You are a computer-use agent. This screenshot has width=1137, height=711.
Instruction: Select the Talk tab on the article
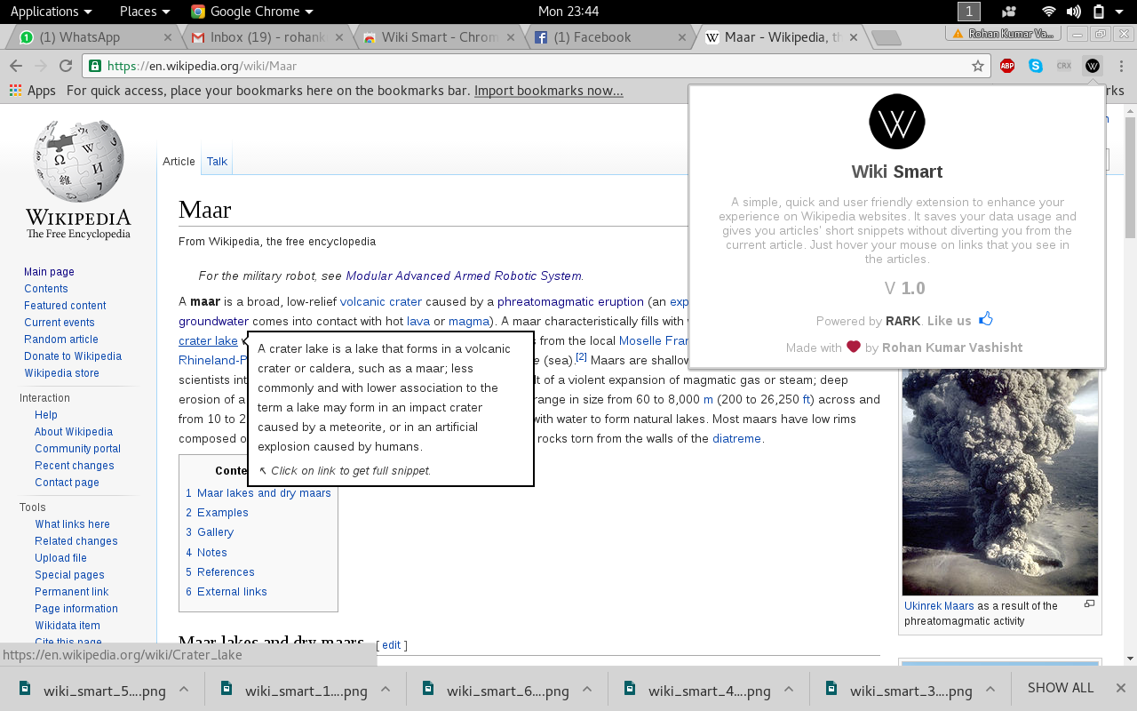[x=216, y=161]
